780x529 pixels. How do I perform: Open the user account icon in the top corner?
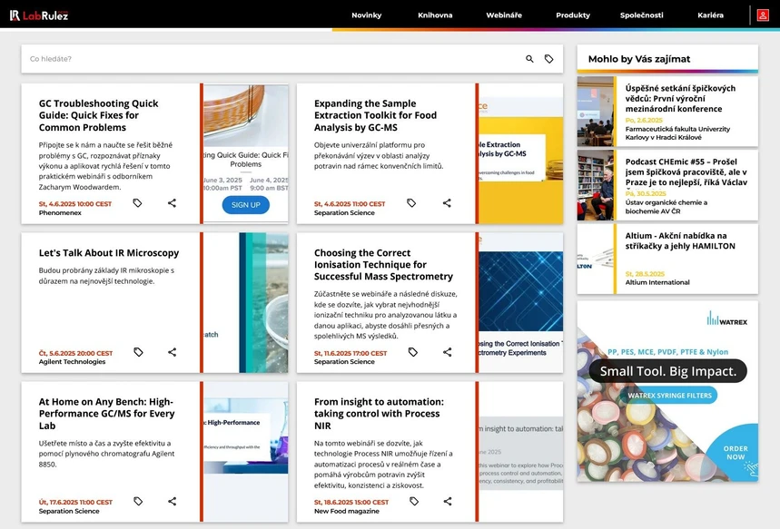(x=763, y=15)
